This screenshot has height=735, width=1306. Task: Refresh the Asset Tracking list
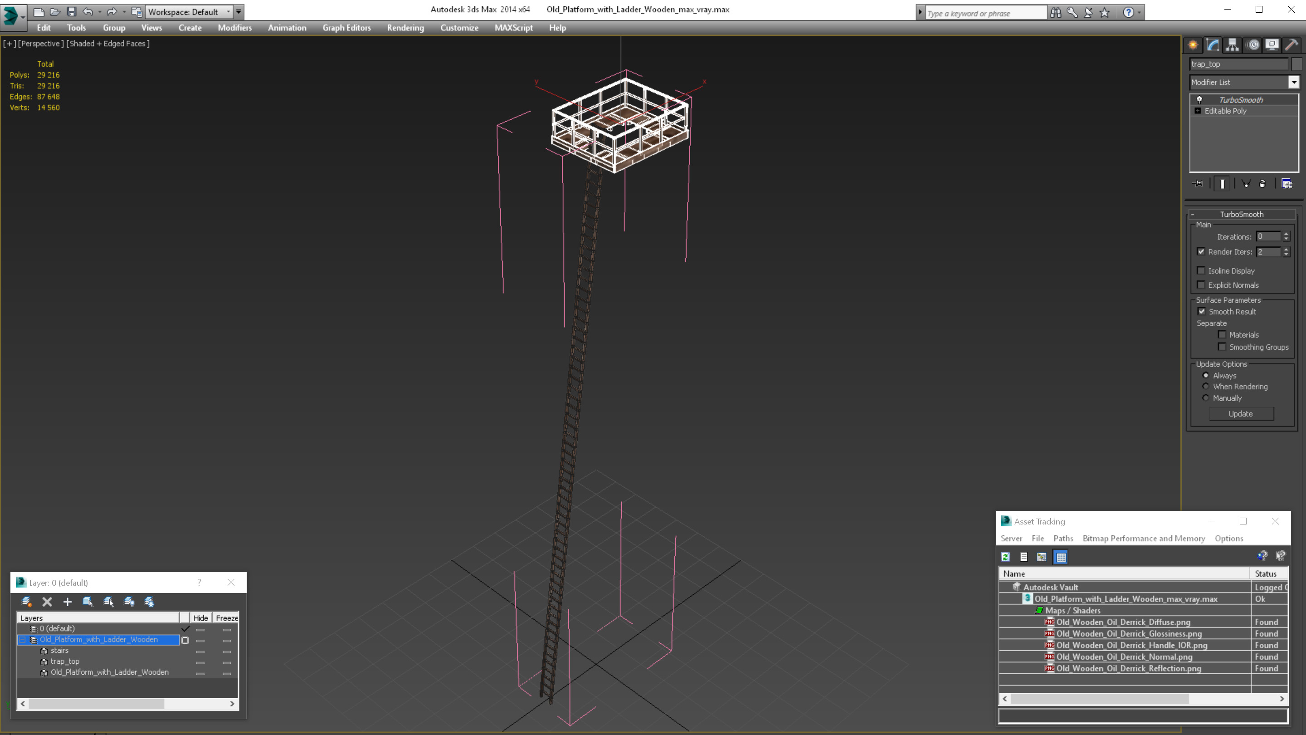click(1005, 557)
